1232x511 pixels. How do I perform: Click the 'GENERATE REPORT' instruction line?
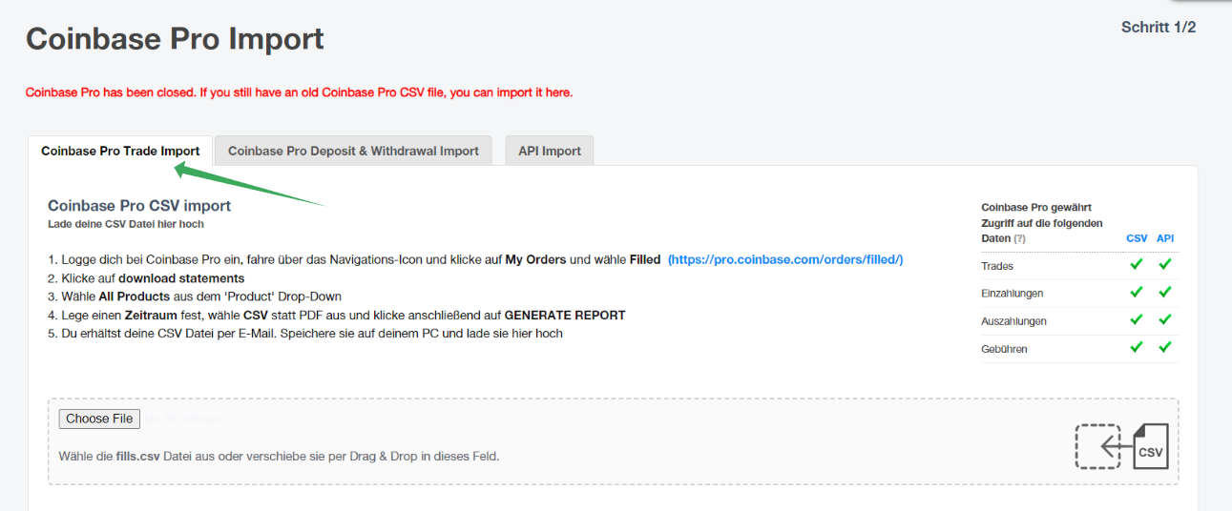pyautogui.click(x=337, y=315)
